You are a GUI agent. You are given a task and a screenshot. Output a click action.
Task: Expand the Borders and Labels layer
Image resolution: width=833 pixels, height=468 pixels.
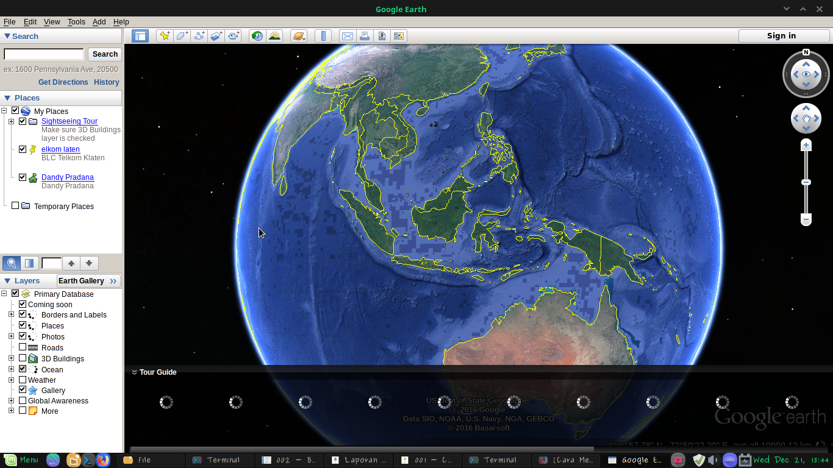[x=12, y=314]
